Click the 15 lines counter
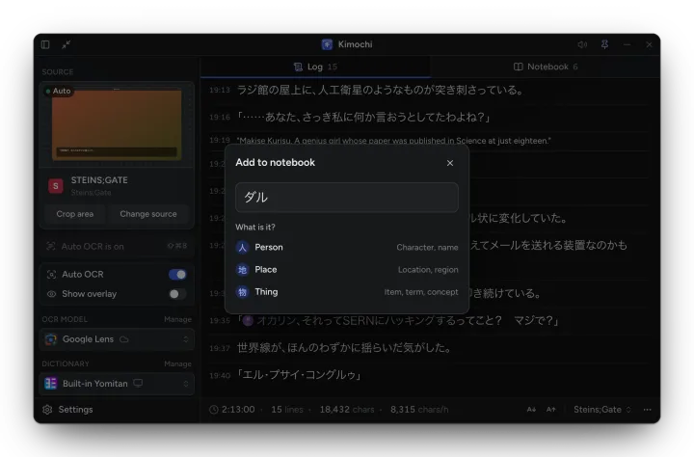This screenshot has width=694, height=457. [287, 410]
